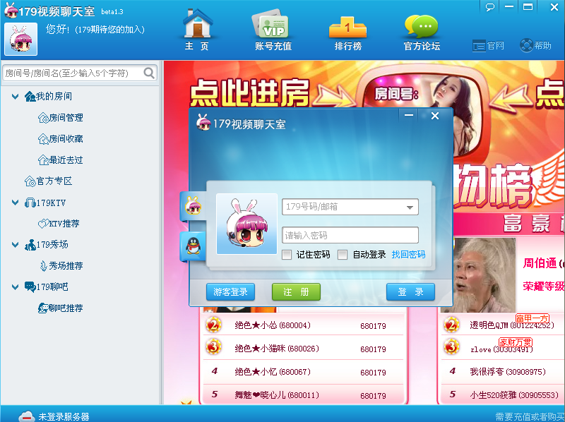Viewport: 565px width, 422px height.
Task: Click the bunny avatar in login dialog
Action: click(246, 224)
